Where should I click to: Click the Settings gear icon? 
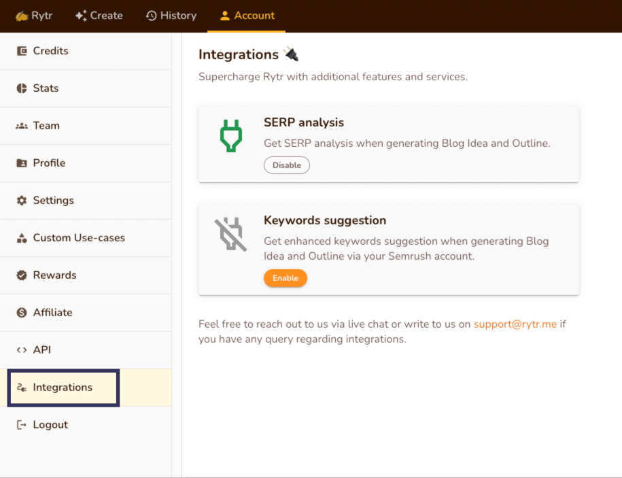22,201
